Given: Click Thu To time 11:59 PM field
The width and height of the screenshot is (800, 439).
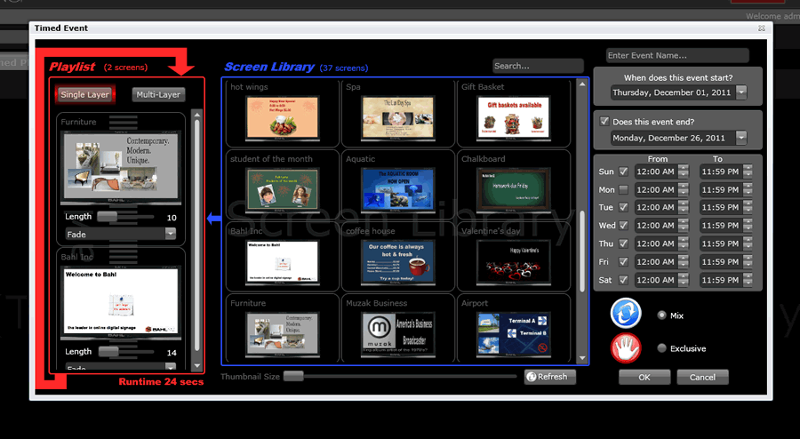Looking at the screenshot, I should (x=720, y=243).
